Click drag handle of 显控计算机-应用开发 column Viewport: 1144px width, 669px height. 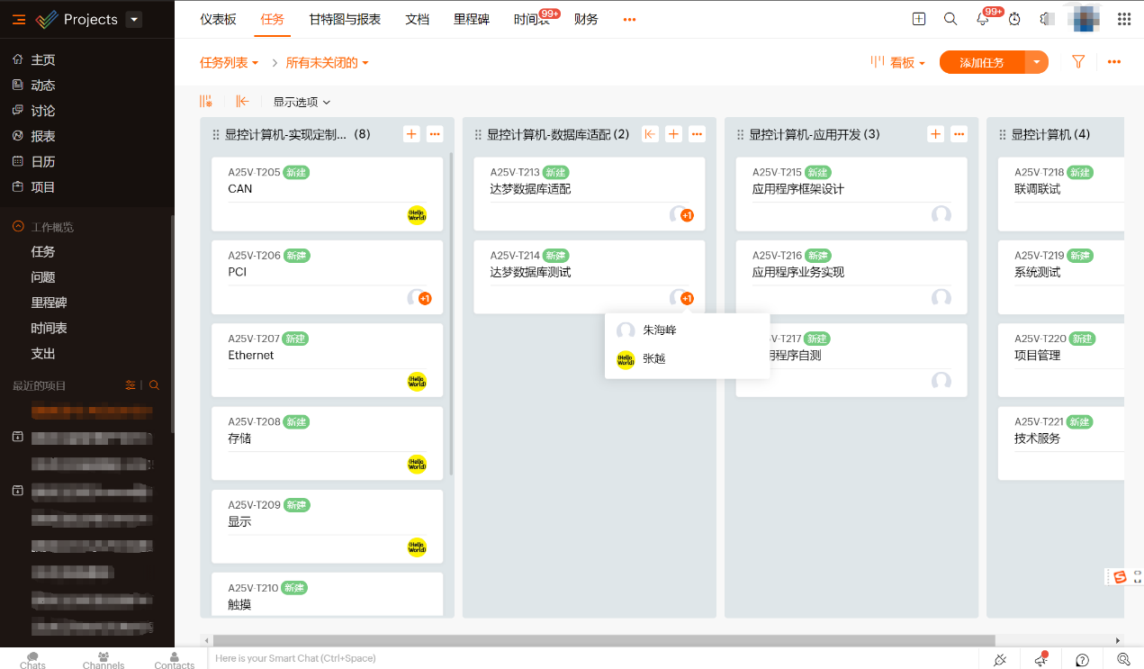pos(740,134)
